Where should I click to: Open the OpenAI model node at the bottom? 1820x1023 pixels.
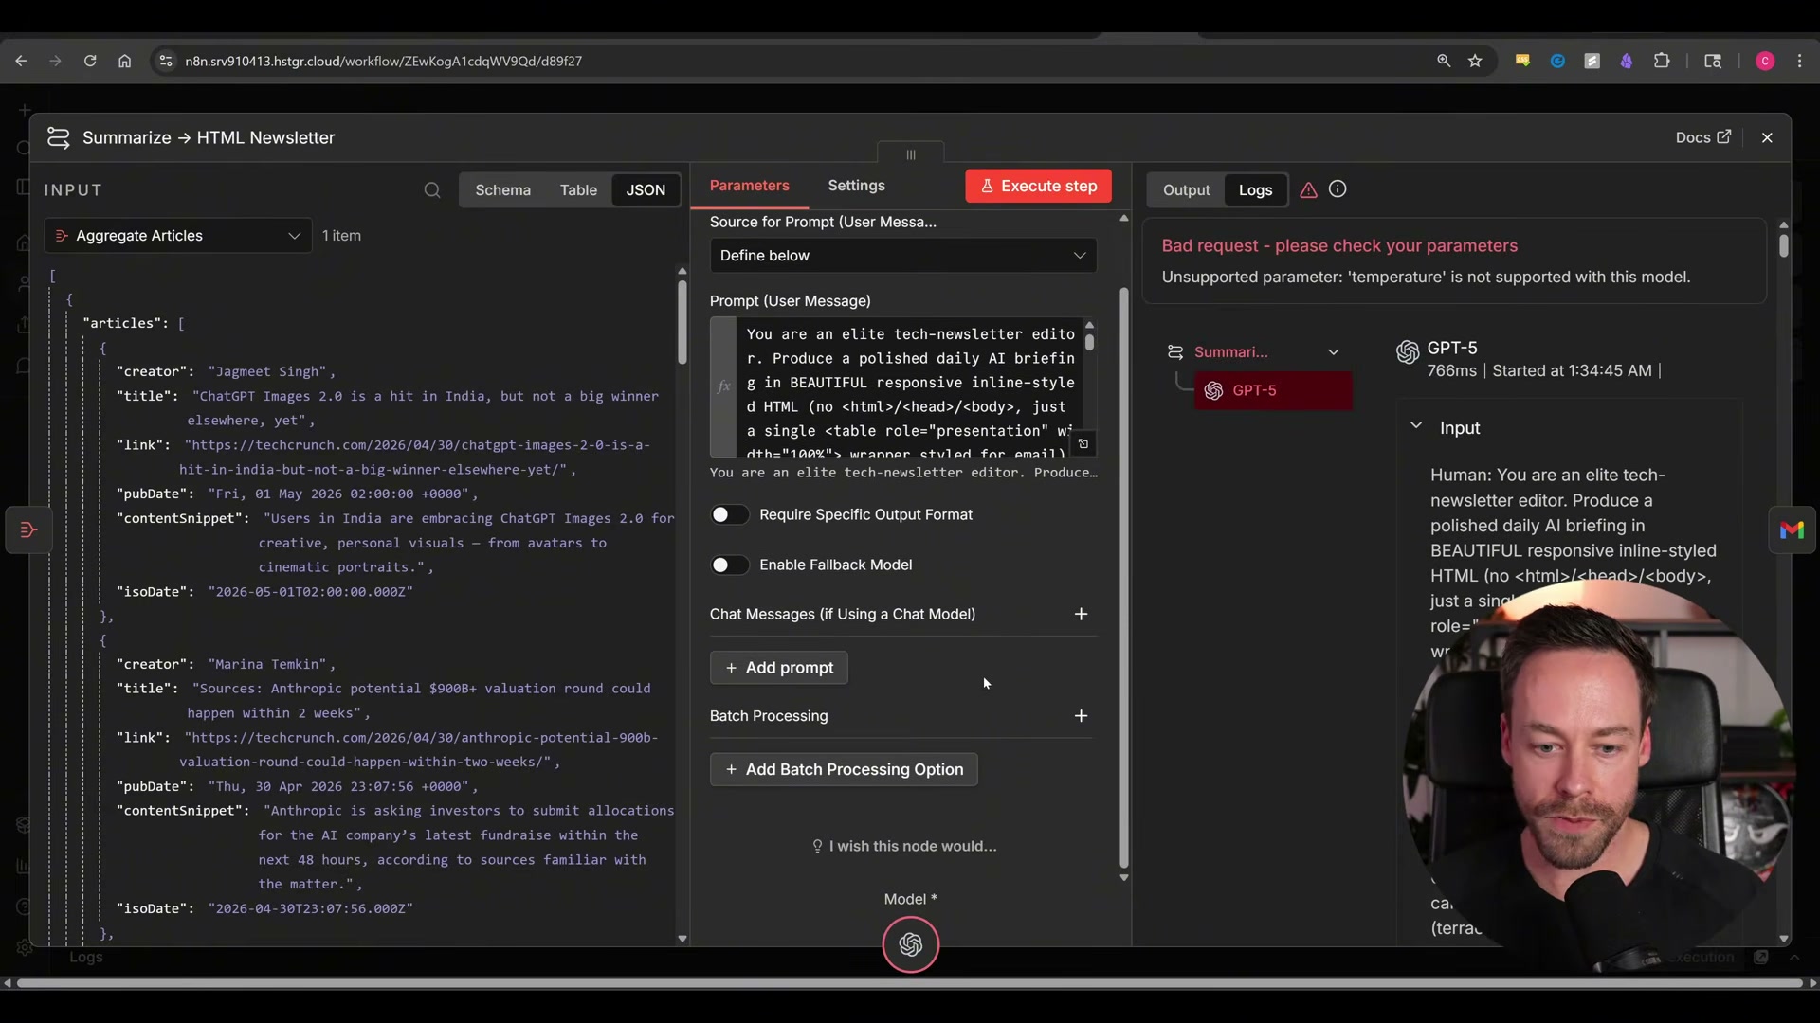pyautogui.click(x=911, y=944)
